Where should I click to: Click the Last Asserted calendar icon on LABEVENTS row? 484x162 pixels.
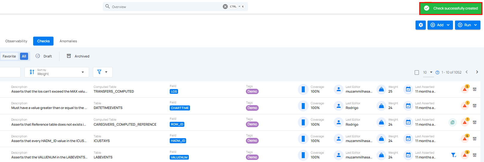coord(408,155)
